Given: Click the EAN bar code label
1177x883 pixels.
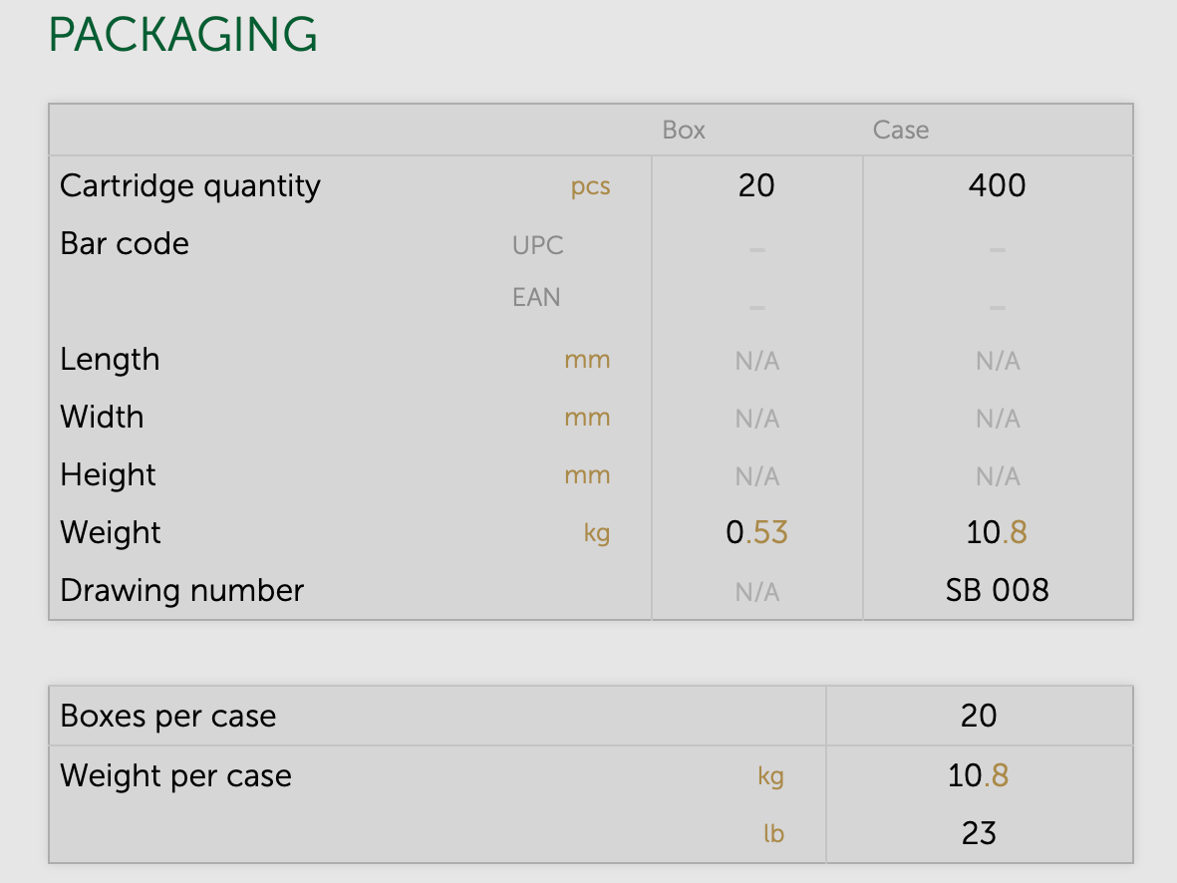Looking at the screenshot, I should (x=536, y=297).
